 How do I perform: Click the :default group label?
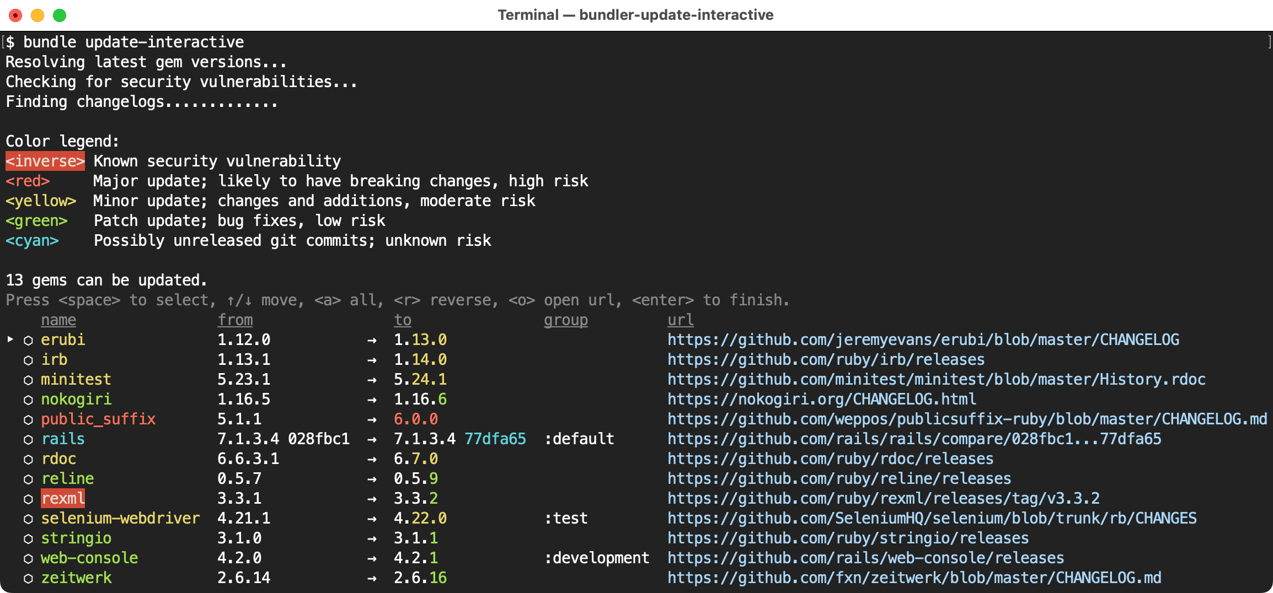pos(579,439)
